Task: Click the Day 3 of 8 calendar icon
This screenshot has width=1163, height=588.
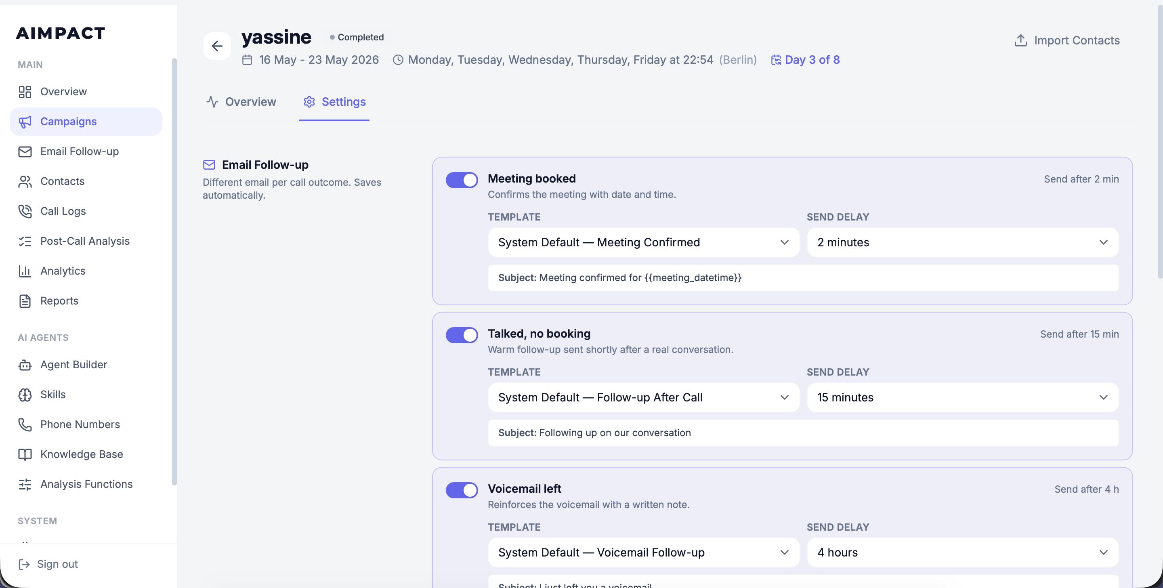Action: click(x=776, y=60)
